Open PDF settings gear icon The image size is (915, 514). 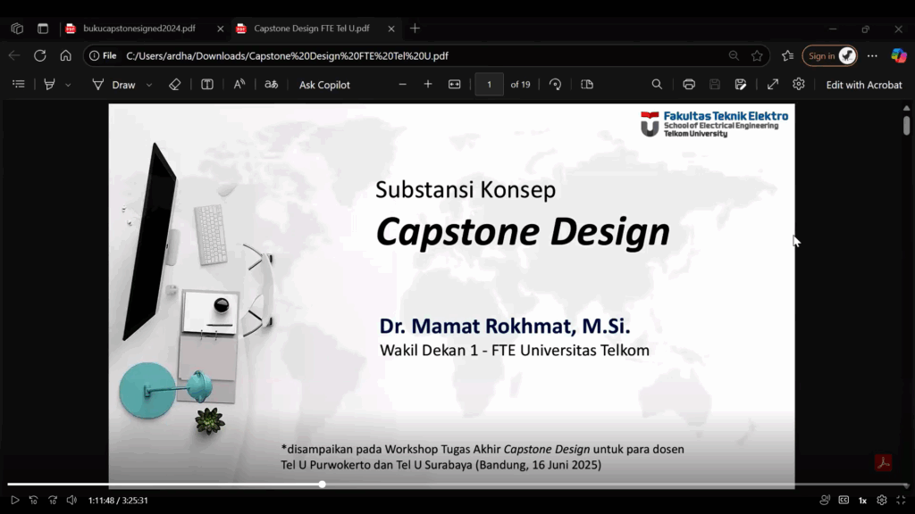pos(798,84)
